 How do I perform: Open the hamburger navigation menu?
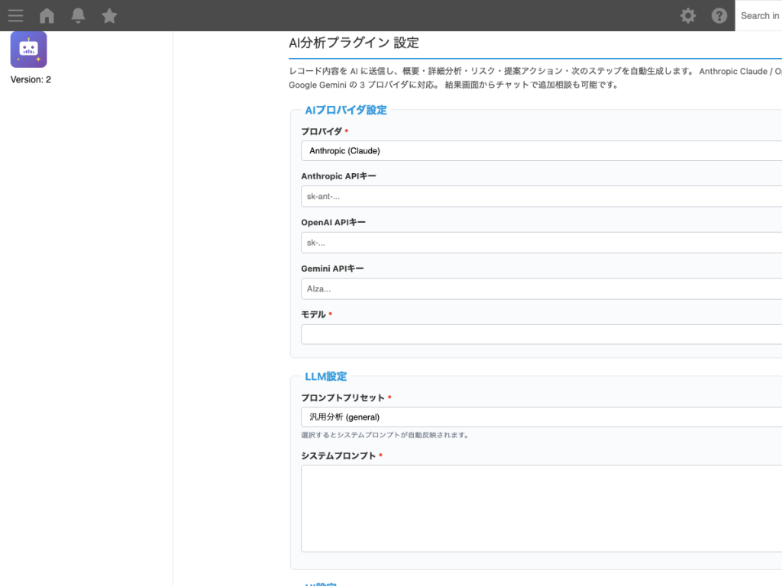pyautogui.click(x=15, y=15)
